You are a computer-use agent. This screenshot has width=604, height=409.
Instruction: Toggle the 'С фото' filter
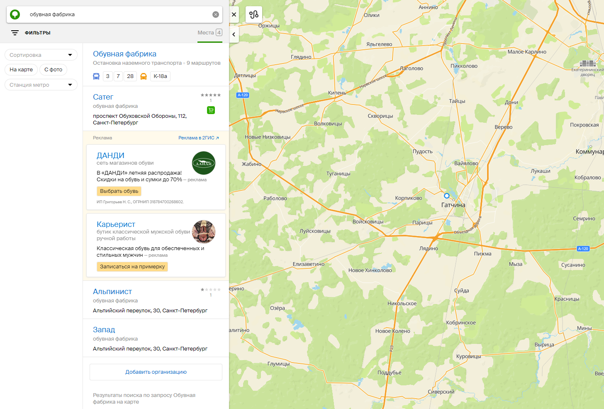[54, 70]
